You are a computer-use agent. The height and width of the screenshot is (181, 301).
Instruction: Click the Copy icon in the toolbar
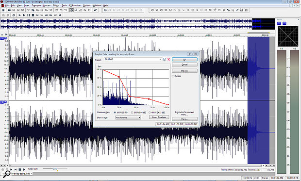33,10
